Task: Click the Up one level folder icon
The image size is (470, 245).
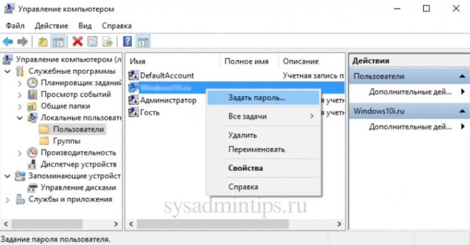Action: pos(43,42)
